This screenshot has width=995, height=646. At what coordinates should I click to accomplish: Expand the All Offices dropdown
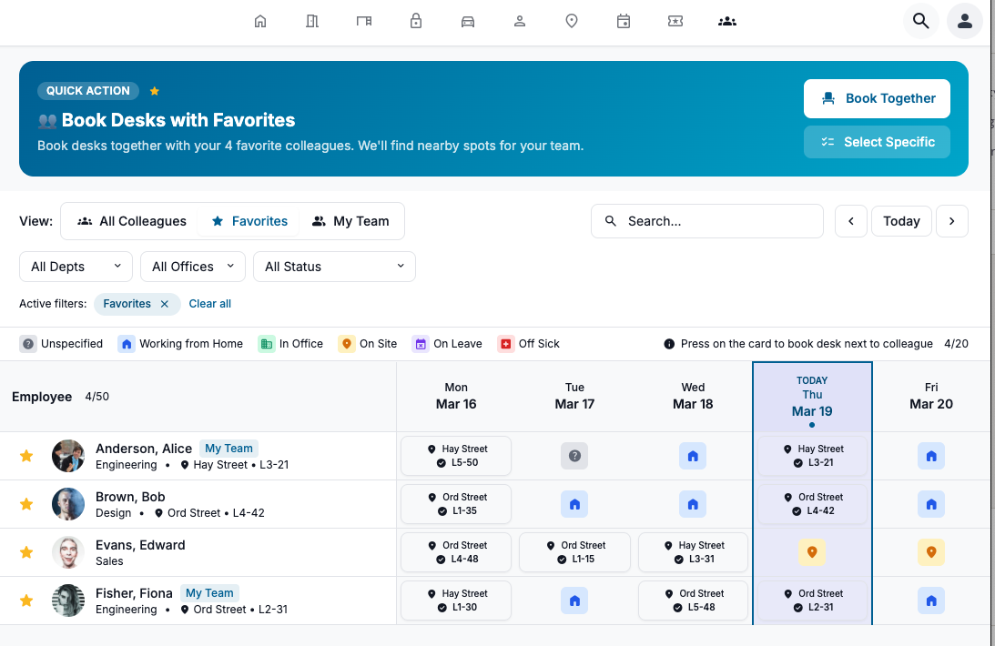coord(192,266)
